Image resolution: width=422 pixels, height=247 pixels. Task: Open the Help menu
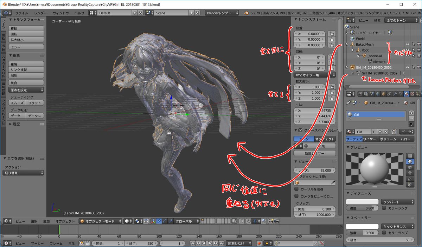tap(79, 13)
